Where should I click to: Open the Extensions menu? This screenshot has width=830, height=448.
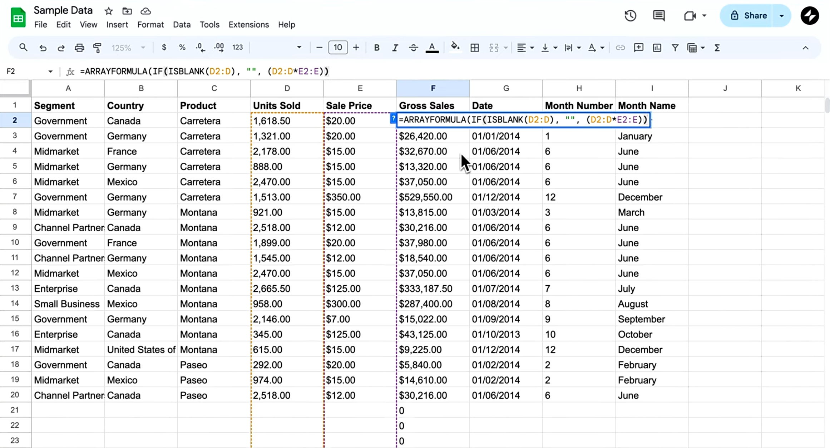(248, 25)
